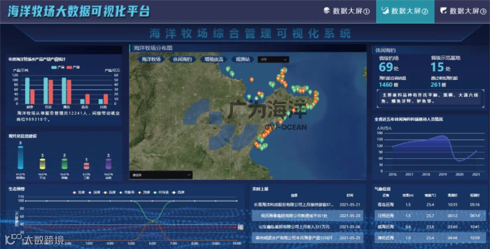Toggle the red 盐度 legend in 生态预警
The height and width of the screenshot is (249, 490).
click(79, 192)
